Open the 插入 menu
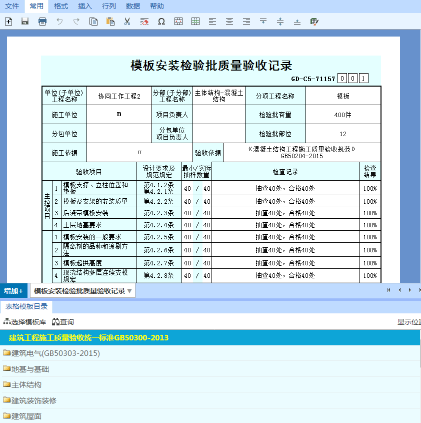This screenshot has height=423, width=421. click(x=85, y=6)
